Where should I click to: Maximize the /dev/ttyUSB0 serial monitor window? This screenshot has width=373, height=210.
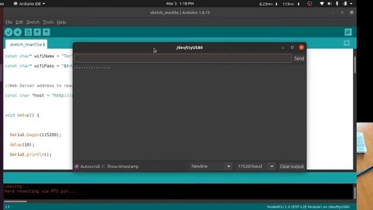click(x=292, y=47)
